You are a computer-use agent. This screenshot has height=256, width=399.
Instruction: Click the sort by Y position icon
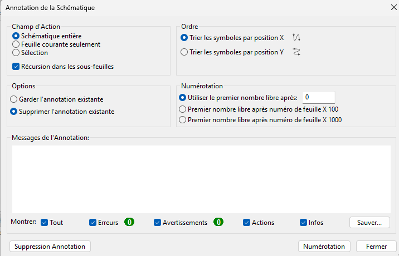click(296, 52)
